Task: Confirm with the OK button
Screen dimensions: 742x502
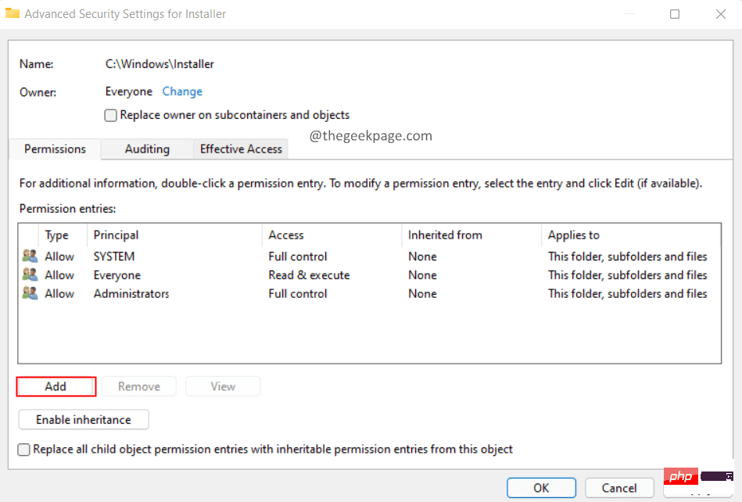Action: point(541,488)
